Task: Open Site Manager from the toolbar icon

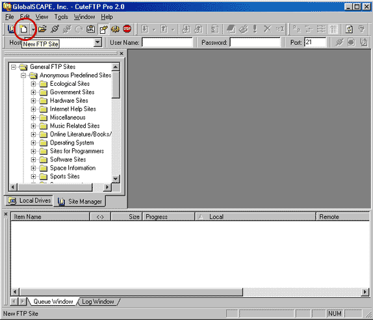Action: click(x=11, y=29)
